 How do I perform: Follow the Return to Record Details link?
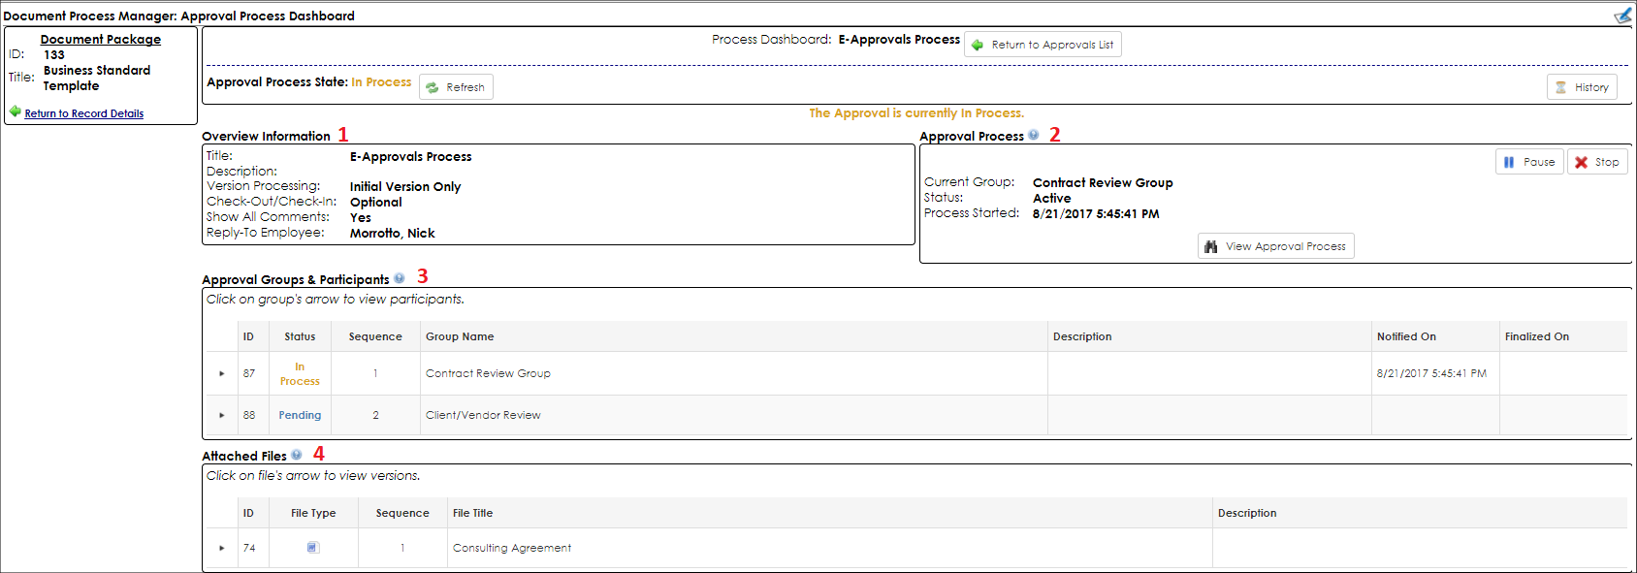[x=84, y=113]
